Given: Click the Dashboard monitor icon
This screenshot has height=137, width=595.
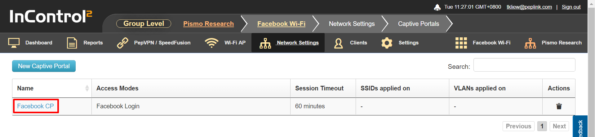Looking at the screenshot, I should tap(14, 43).
